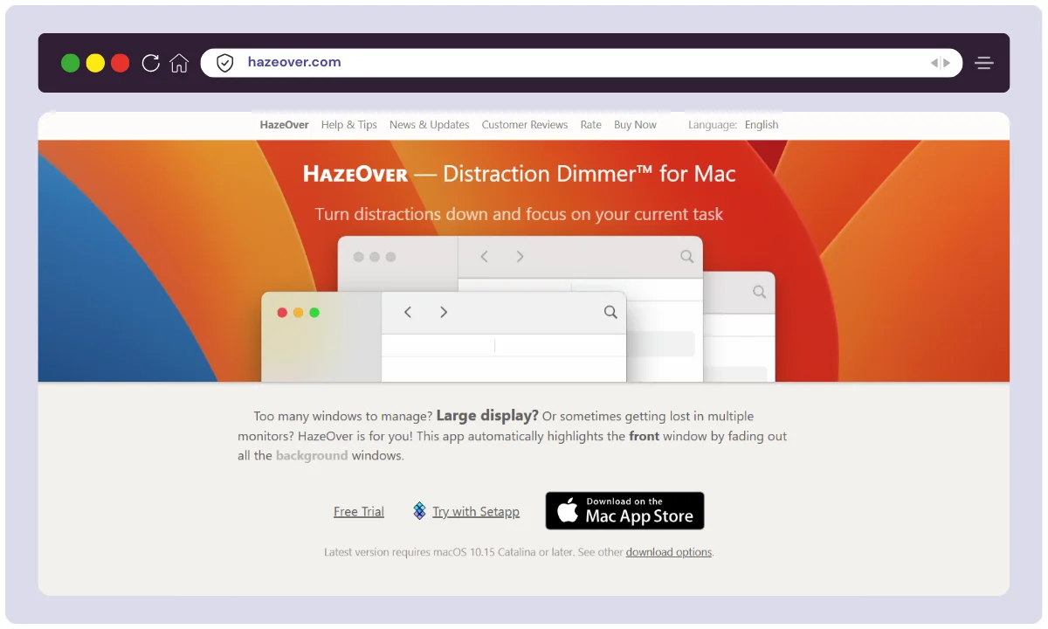Viewport: 1048px width, 629px height.
Task: Open News & Updates page
Action: pyautogui.click(x=430, y=125)
